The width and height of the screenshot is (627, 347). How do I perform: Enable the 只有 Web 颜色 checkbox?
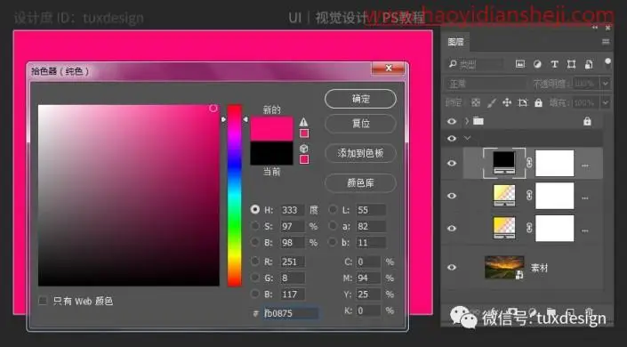[43, 301]
